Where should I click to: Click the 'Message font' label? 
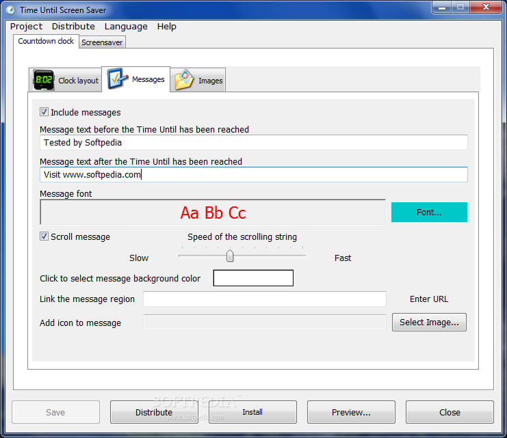click(x=66, y=194)
